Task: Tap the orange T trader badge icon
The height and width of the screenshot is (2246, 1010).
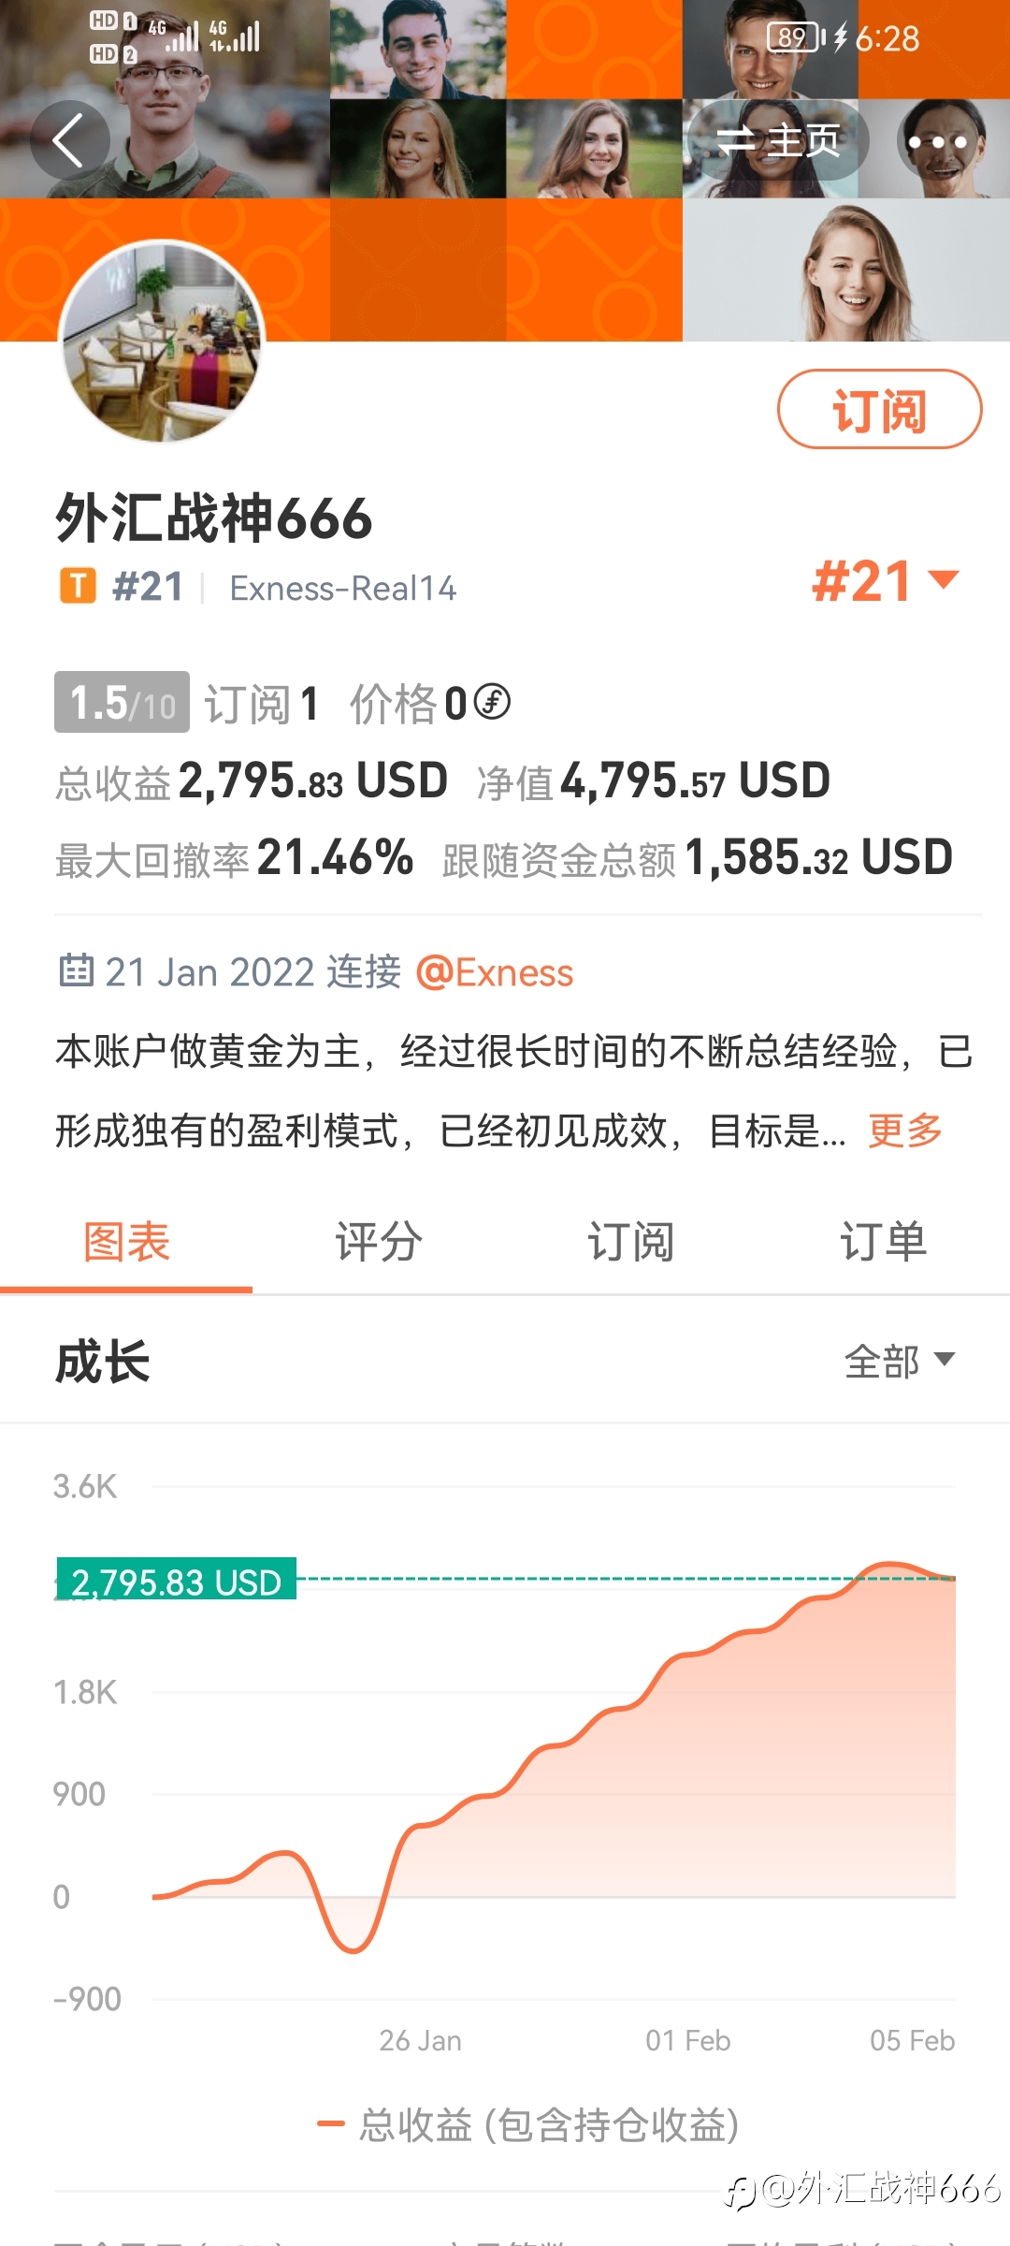Action: [78, 587]
